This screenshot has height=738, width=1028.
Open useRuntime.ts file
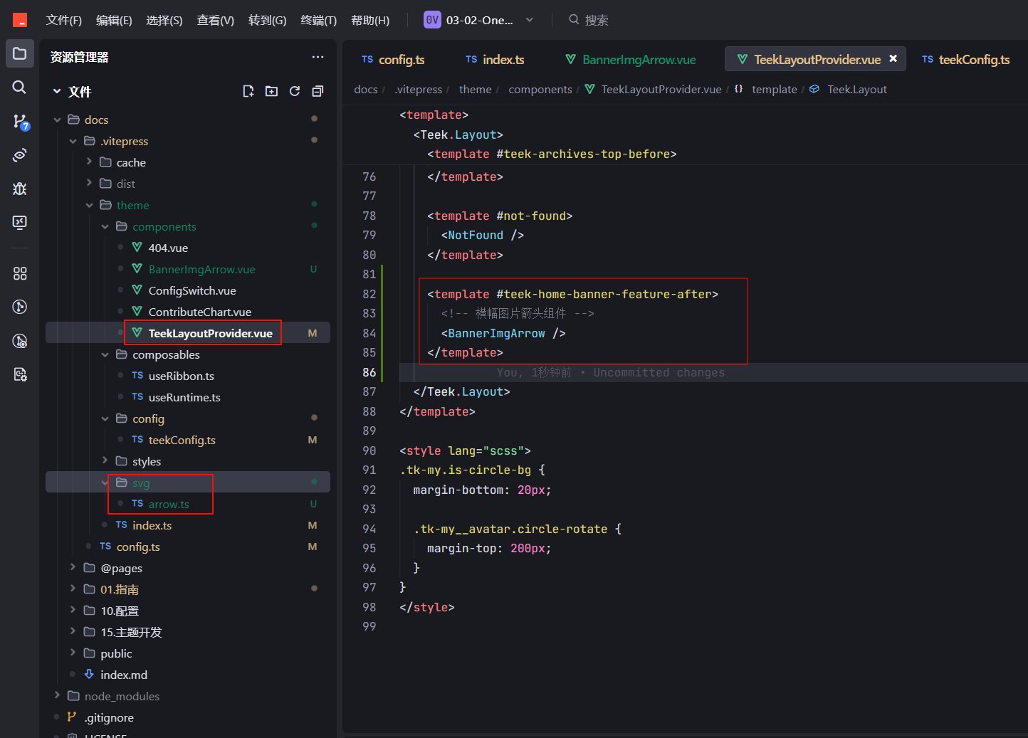click(x=184, y=397)
